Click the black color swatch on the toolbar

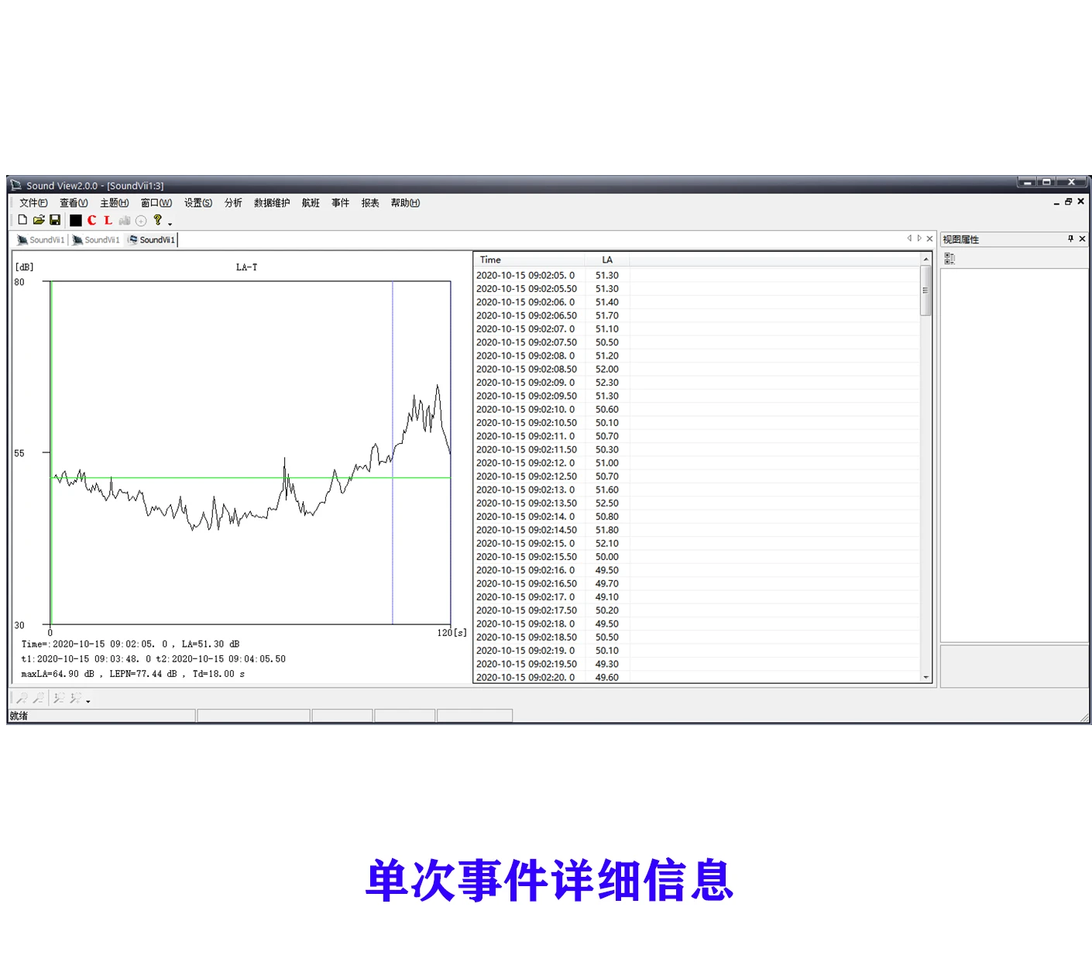[x=75, y=220]
